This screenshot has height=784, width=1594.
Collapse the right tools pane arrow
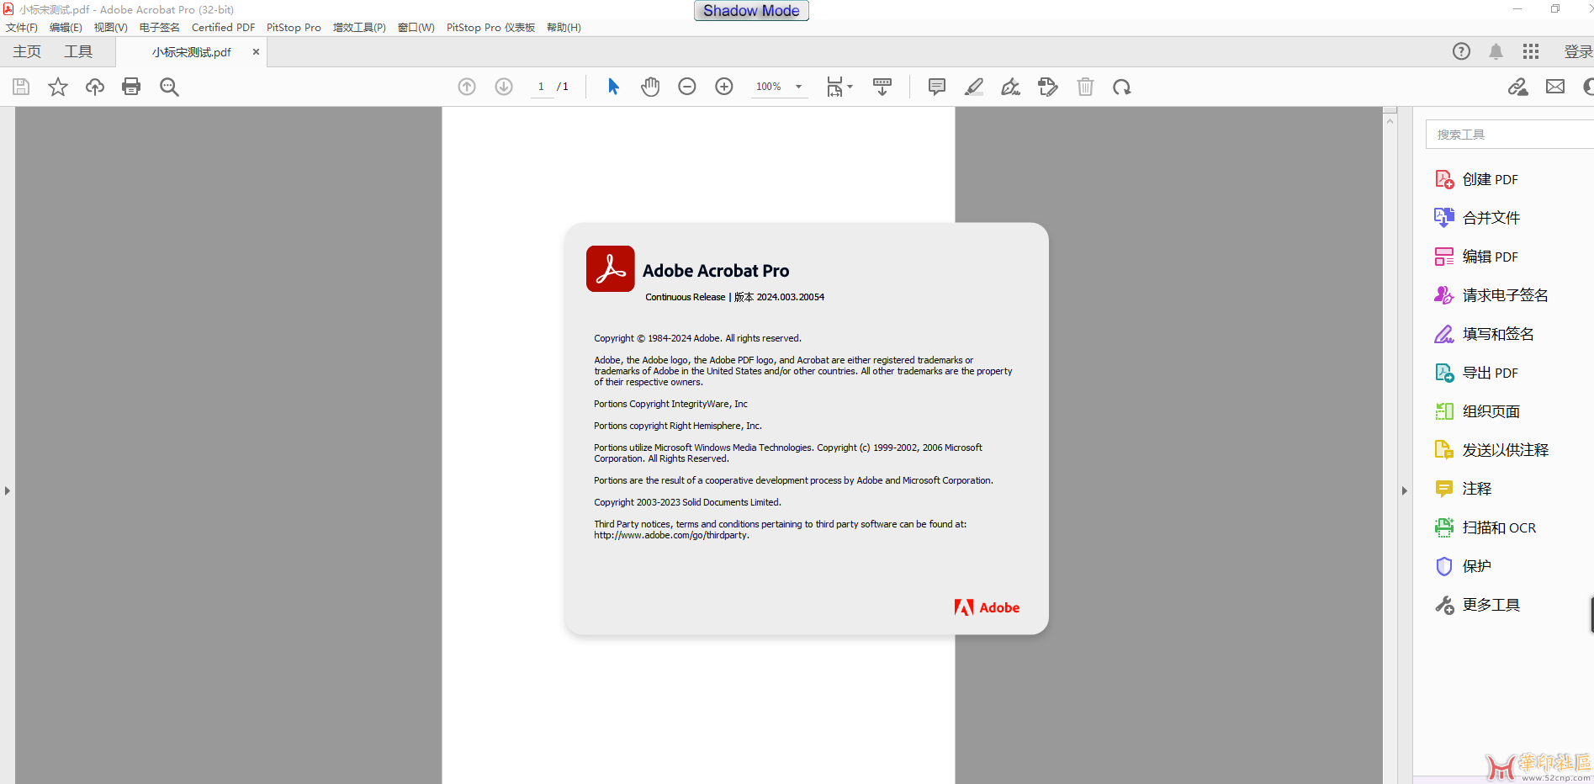tap(1404, 490)
